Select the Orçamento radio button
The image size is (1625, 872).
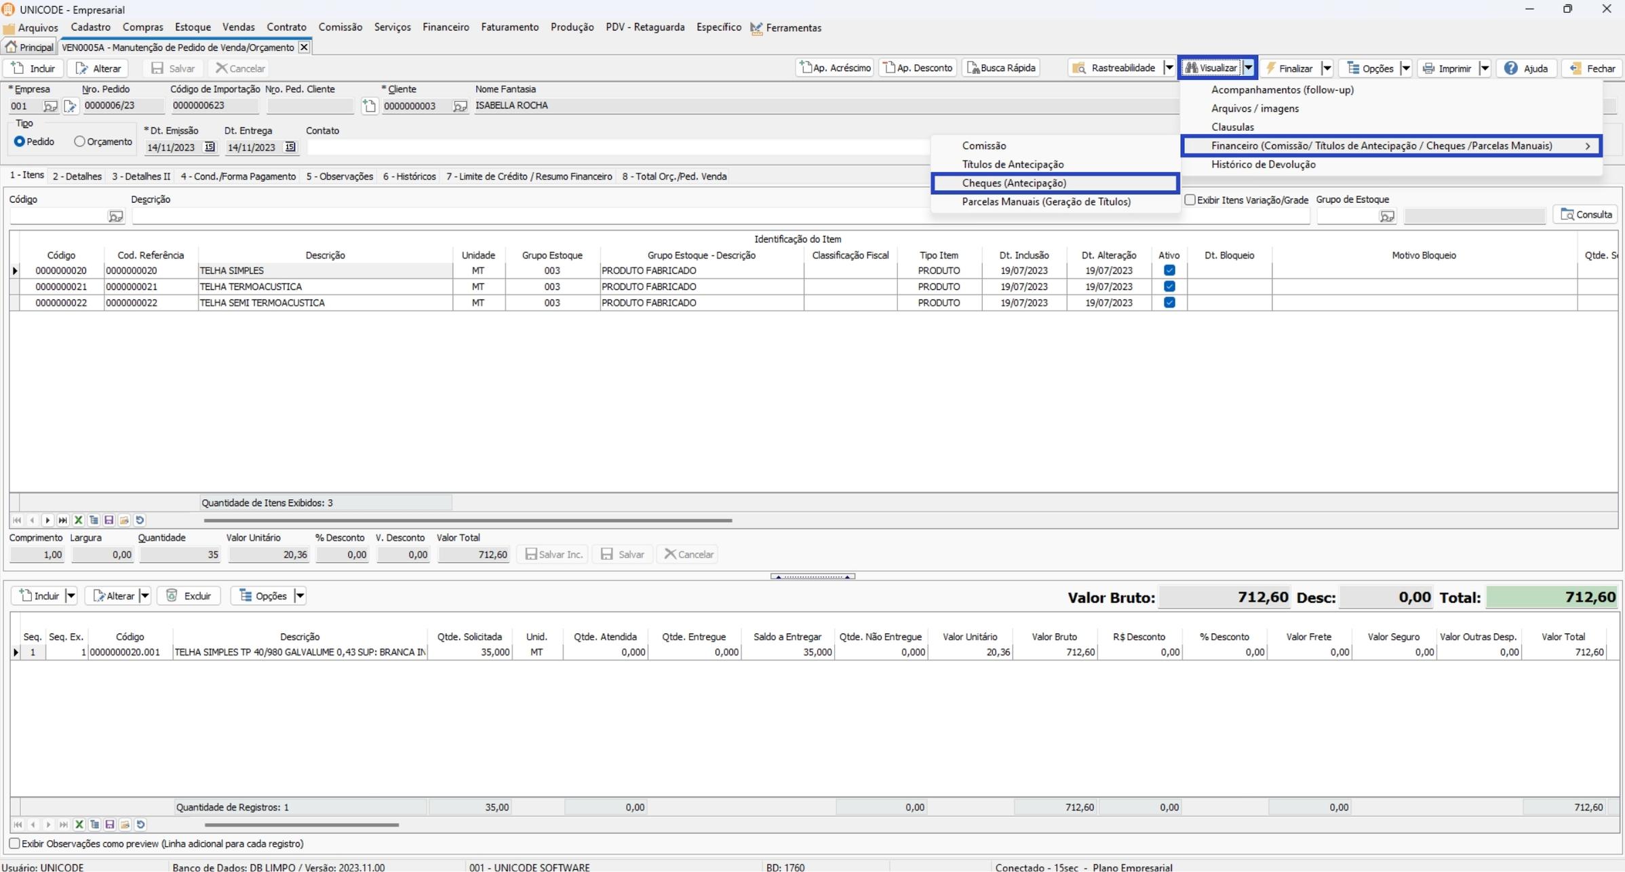coord(80,142)
